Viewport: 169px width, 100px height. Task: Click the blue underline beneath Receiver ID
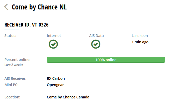12,29
